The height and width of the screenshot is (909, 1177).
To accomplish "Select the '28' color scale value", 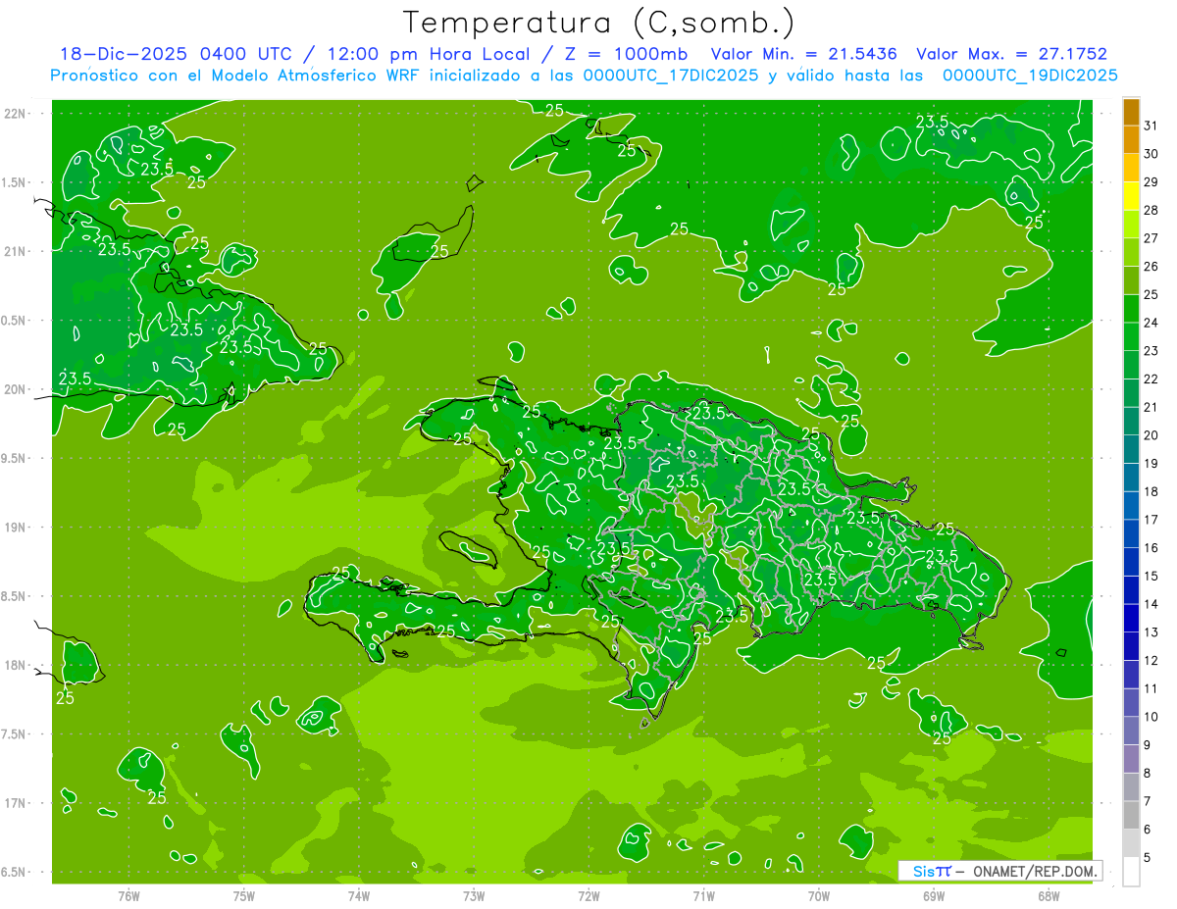I will click(1151, 210).
